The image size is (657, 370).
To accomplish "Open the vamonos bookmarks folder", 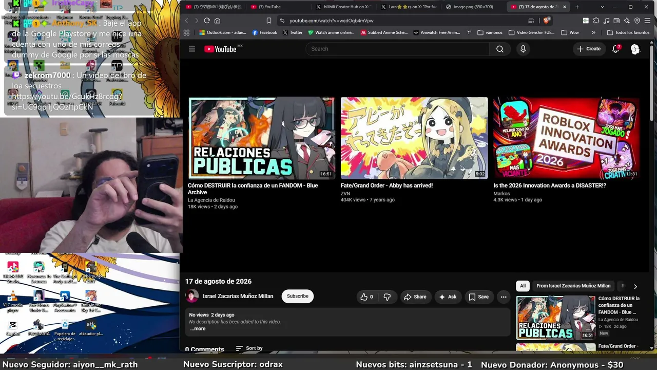I will [490, 32].
